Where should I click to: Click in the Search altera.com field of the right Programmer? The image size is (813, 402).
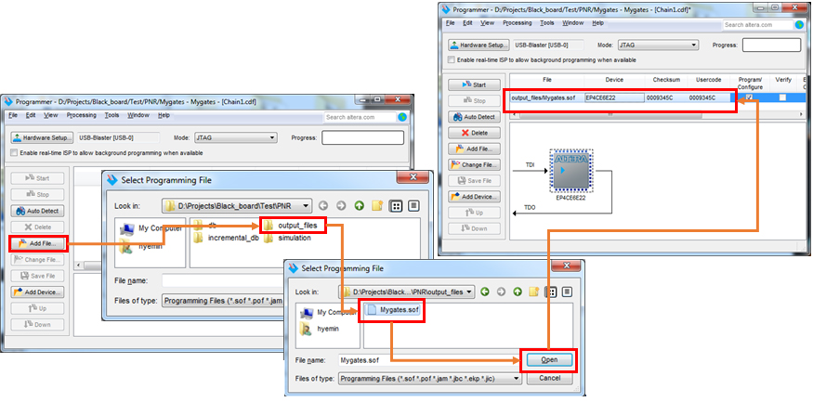point(757,25)
